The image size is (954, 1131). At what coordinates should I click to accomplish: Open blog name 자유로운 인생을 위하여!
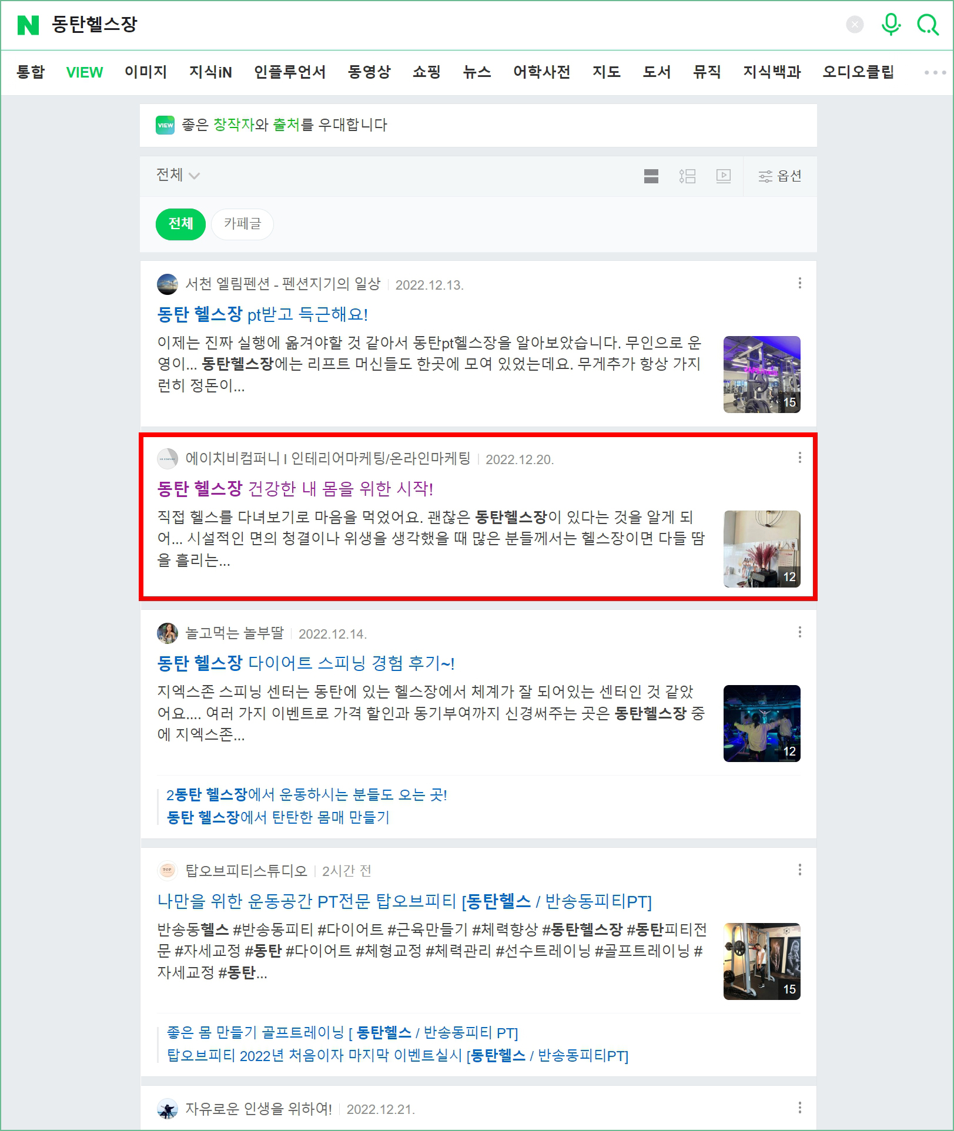(259, 1109)
